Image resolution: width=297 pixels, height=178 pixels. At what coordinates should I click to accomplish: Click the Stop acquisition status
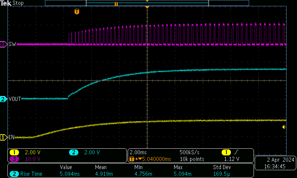pyautogui.click(x=18, y=3)
